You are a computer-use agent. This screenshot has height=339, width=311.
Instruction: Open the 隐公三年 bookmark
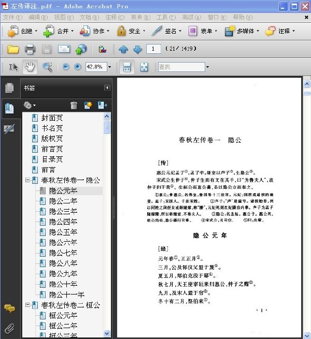tap(63, 211)
